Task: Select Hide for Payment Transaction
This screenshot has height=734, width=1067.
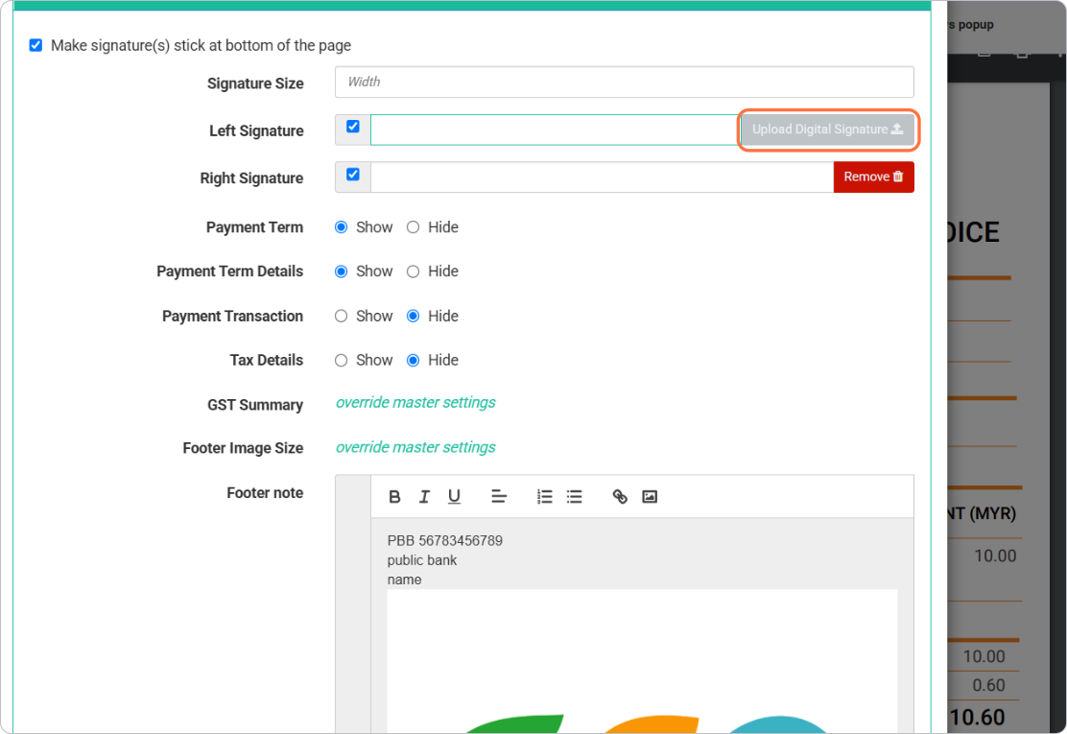Action: (413, 317)
